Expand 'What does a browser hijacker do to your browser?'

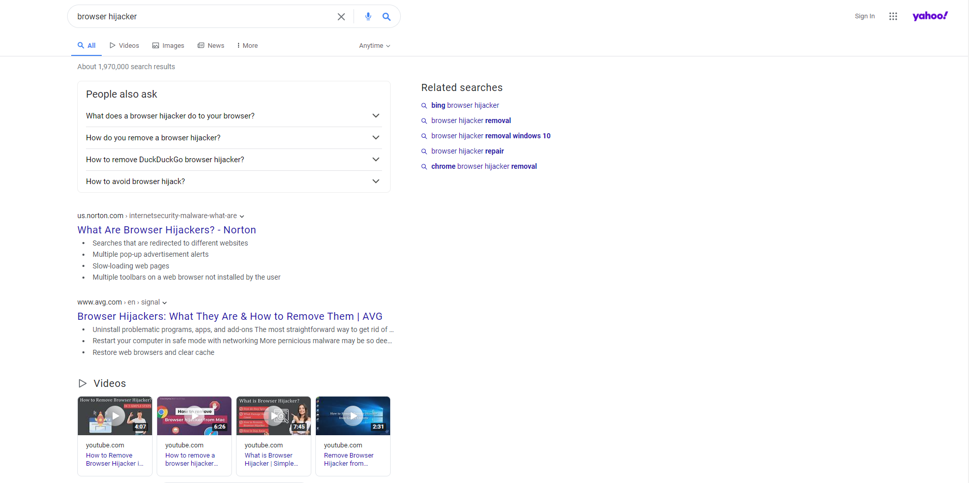pos(234,116)
